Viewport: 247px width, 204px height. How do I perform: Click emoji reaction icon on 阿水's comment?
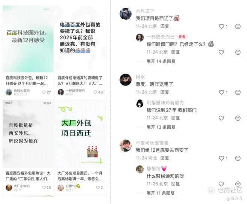(x=238, y=92)
